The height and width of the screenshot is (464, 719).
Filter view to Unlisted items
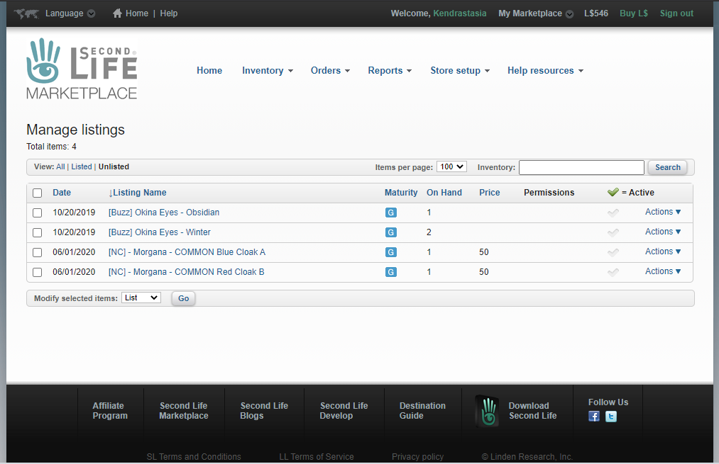pos(114,166)
